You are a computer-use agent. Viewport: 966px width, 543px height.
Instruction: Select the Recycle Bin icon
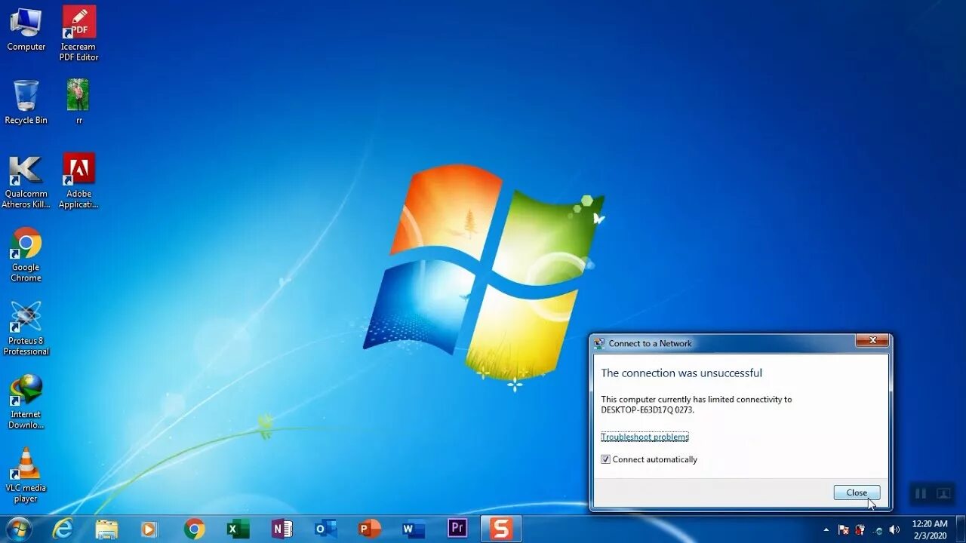pos(26,103)
